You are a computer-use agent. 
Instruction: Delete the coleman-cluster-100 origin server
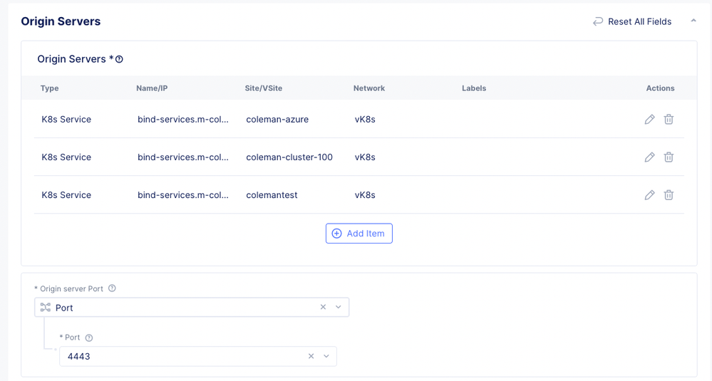(x=669, y=157)
